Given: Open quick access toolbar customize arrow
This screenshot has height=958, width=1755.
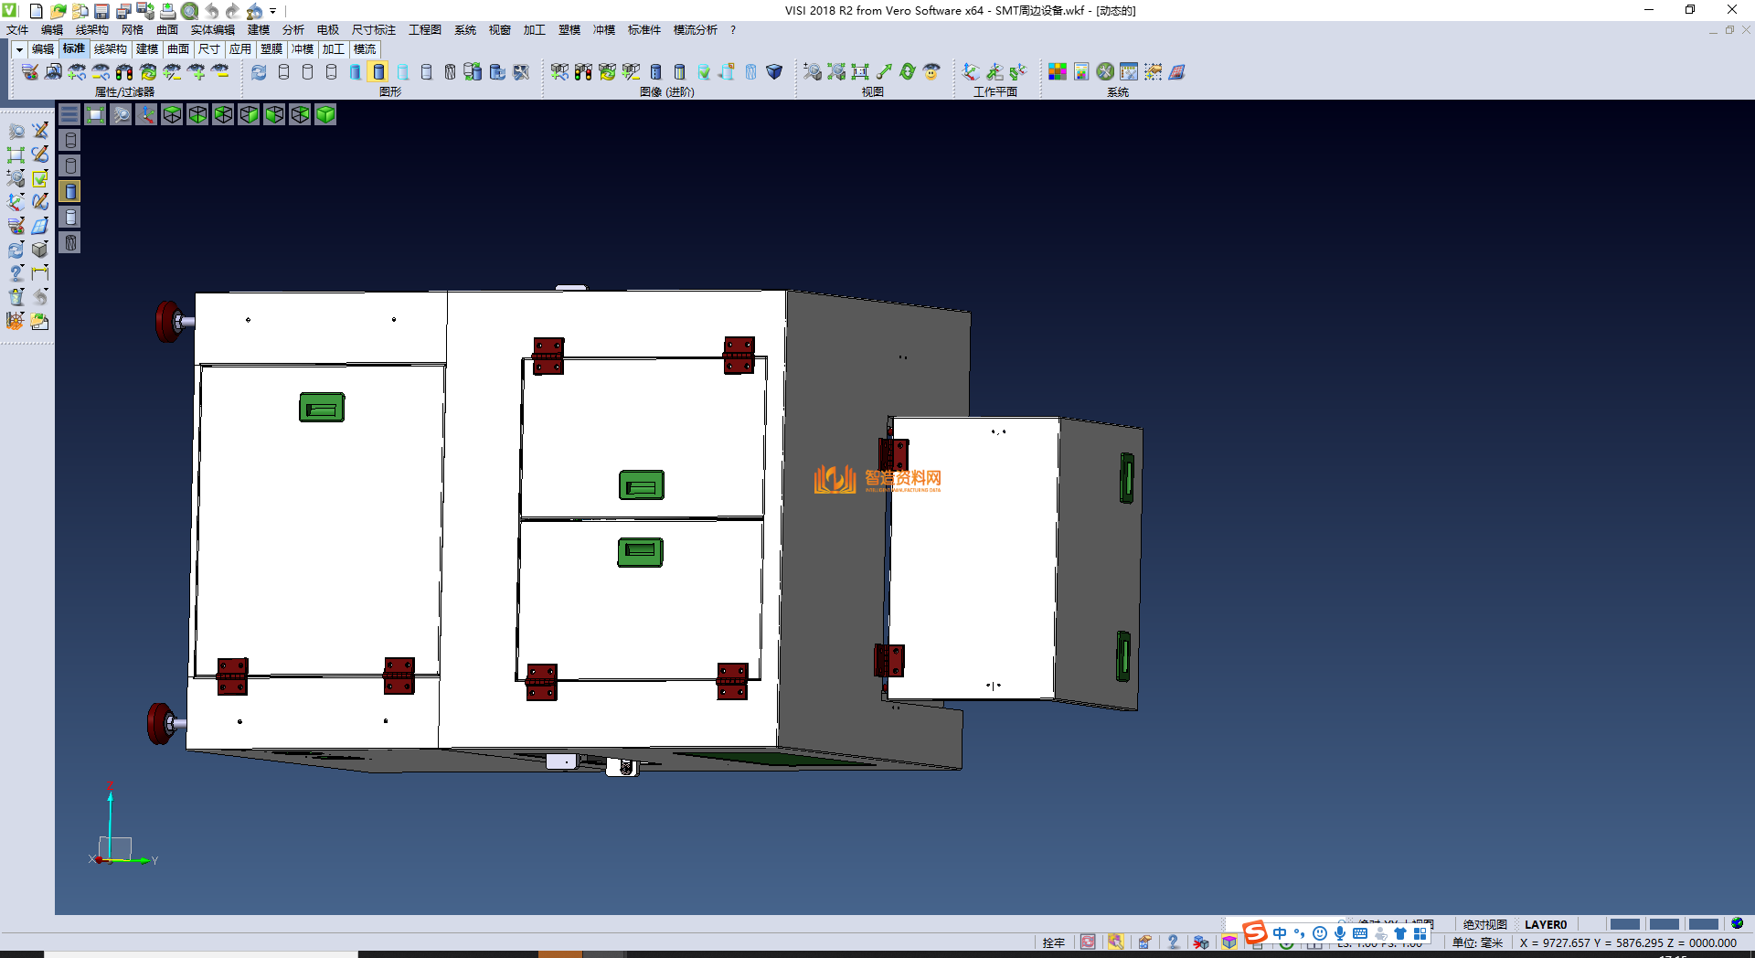Looking at the screenshot, I should (273, 11).
